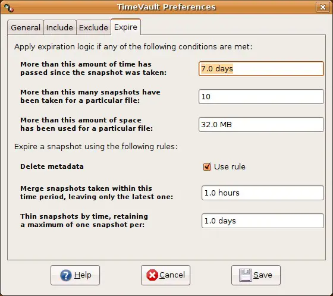Click the Delete metadata label
Viewport: 333px width, 296px height.
52,166
